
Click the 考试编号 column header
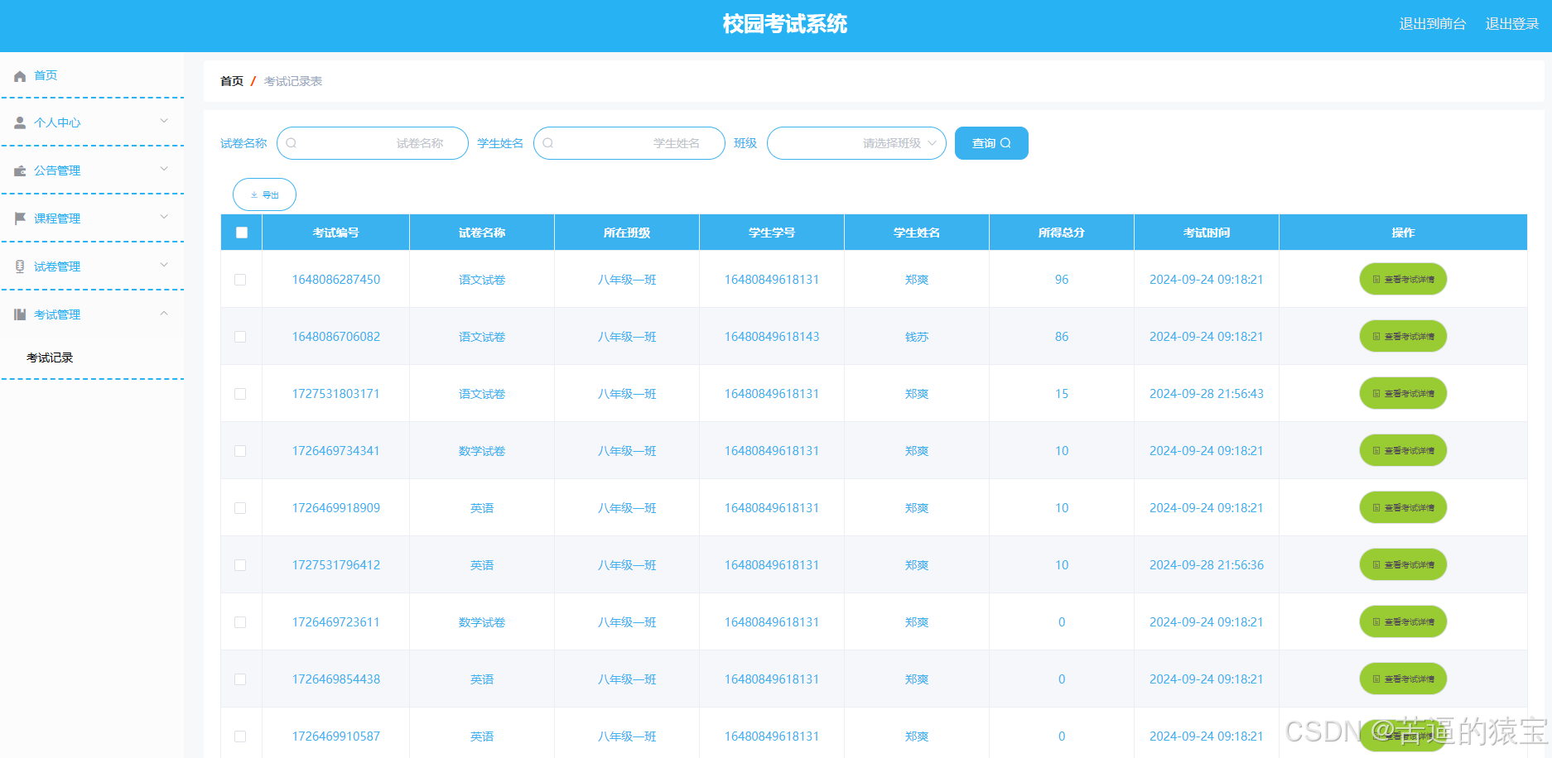(336, 233)
